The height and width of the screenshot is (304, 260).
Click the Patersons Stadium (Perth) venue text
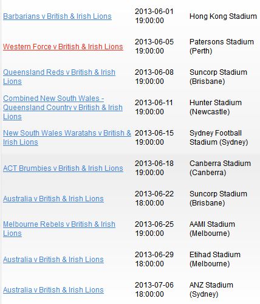[222, 46]
